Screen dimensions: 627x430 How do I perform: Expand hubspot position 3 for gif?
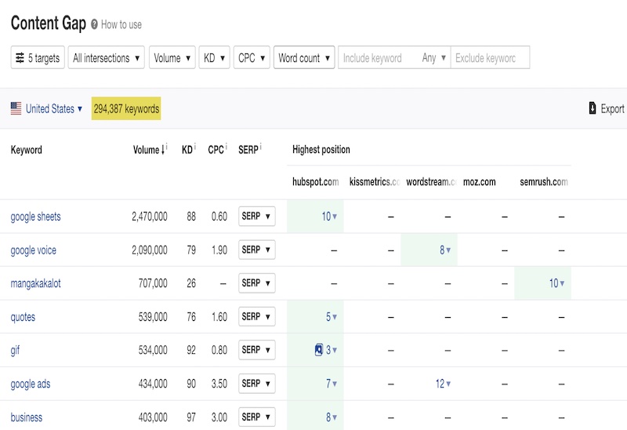(x=332, y=350)
